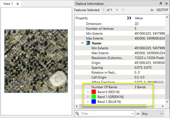Open the filter text dropdown arrow

tap(132, 114)
